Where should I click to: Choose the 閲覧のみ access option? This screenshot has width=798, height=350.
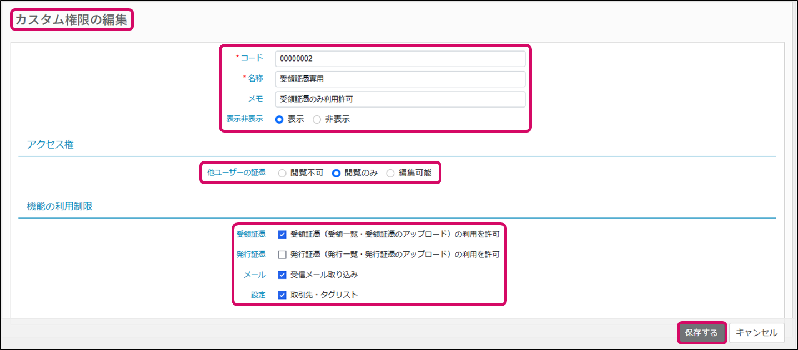point(336,173)
